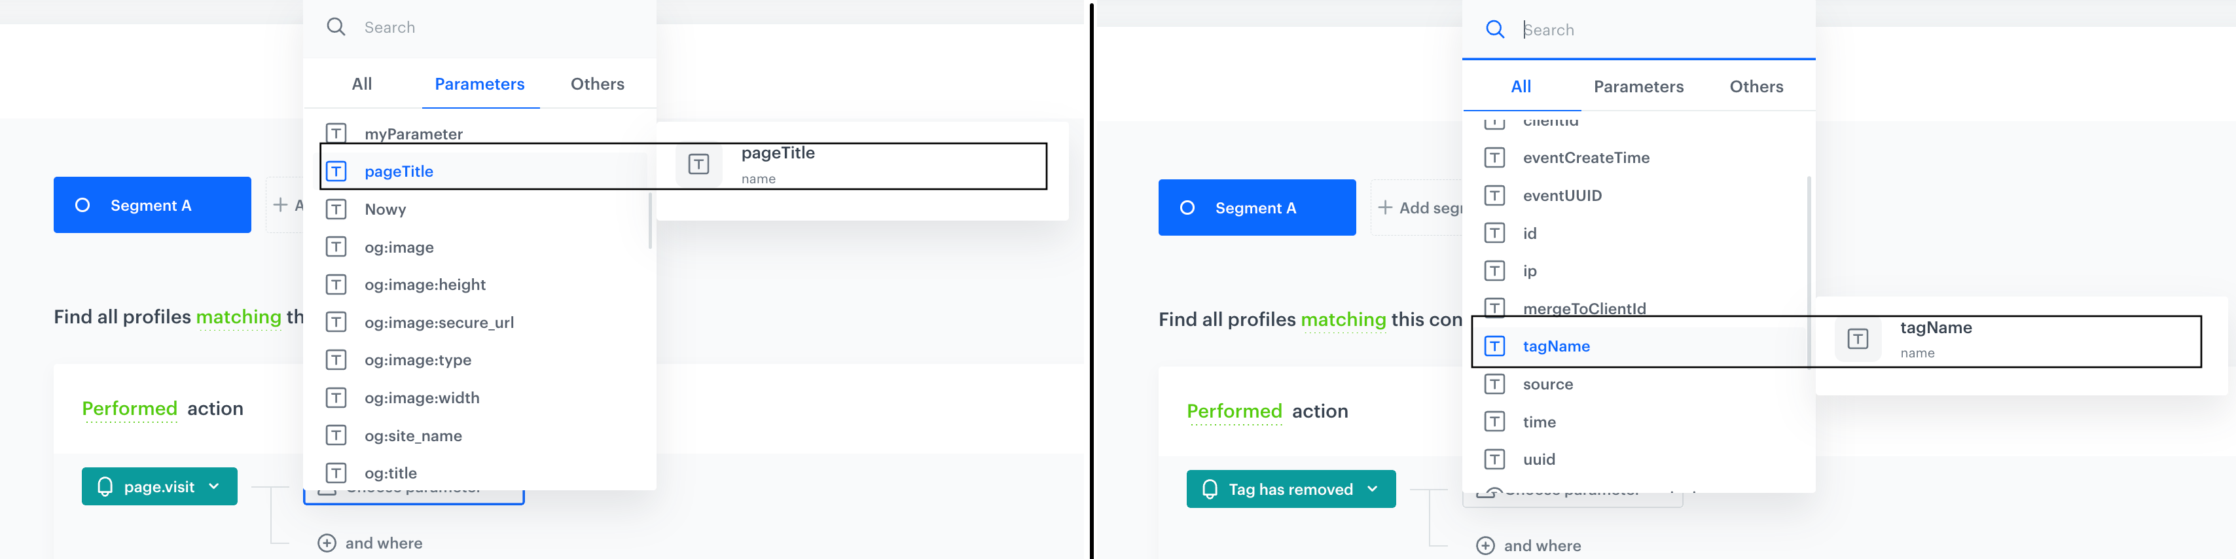The image size is (2236, 559).
Task: Click the search magnifier icon in the left panel
Action: coord(336,26)
